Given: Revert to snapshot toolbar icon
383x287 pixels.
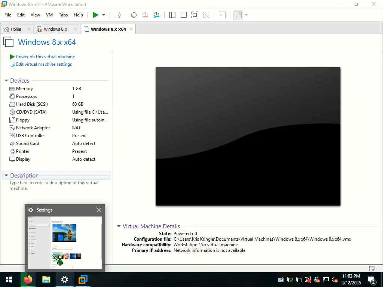Looking at the screenshot, I should (145, 15).
